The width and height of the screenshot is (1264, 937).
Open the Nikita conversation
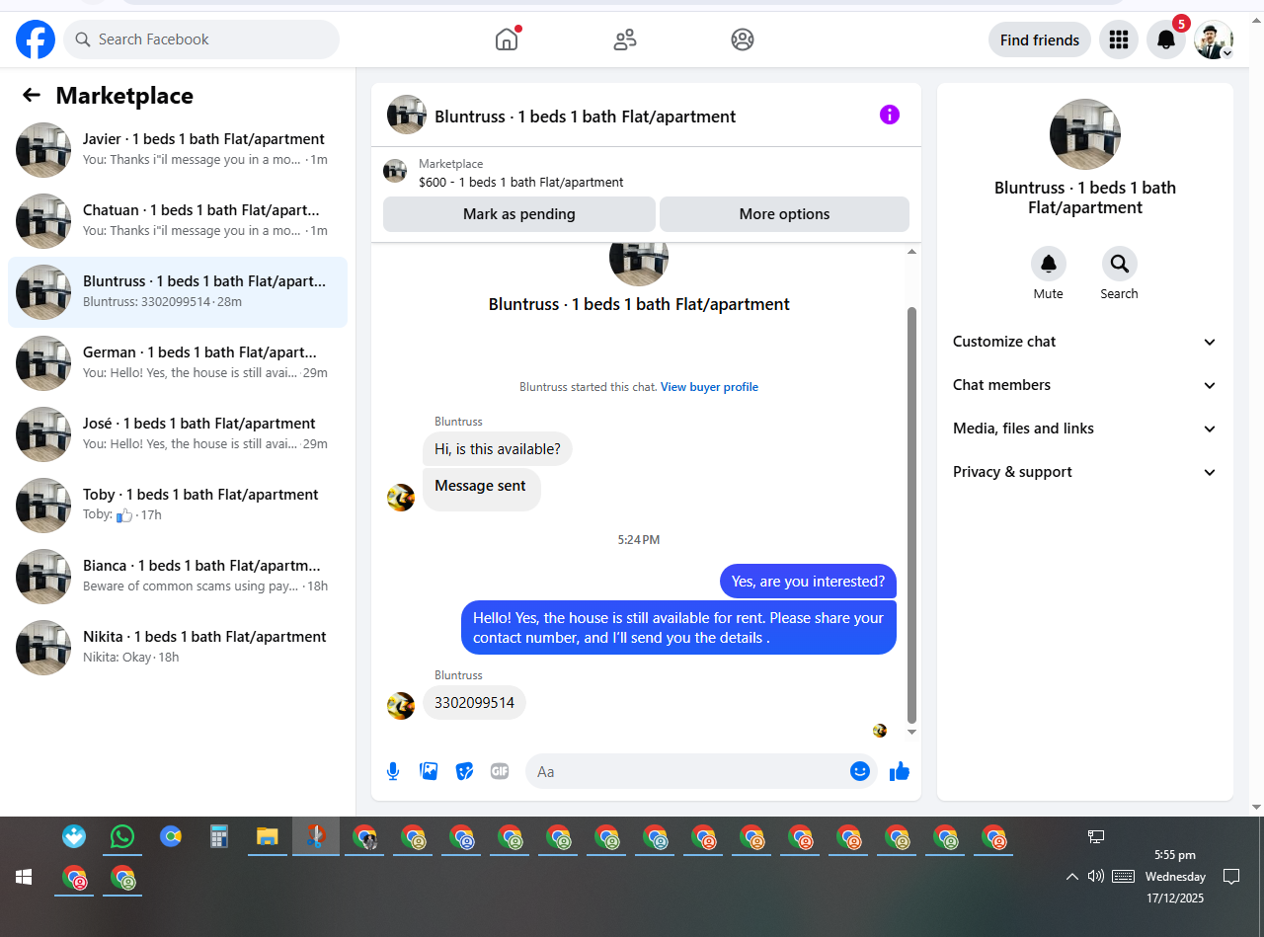(x=178, y=648)
